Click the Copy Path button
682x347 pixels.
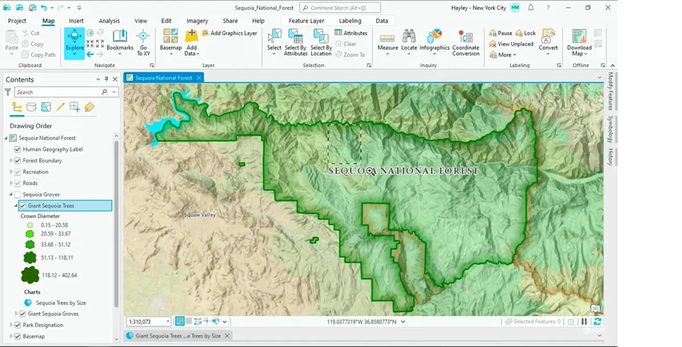point(39,55)
